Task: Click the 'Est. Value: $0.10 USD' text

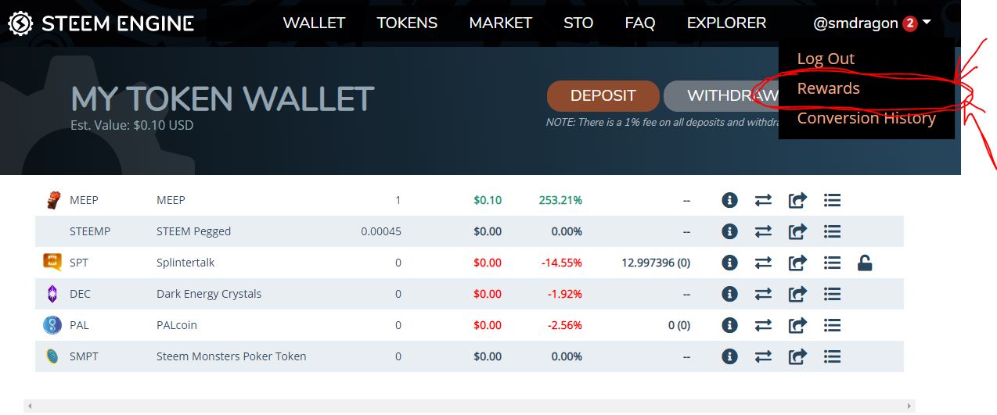Action: pos(132,124)
